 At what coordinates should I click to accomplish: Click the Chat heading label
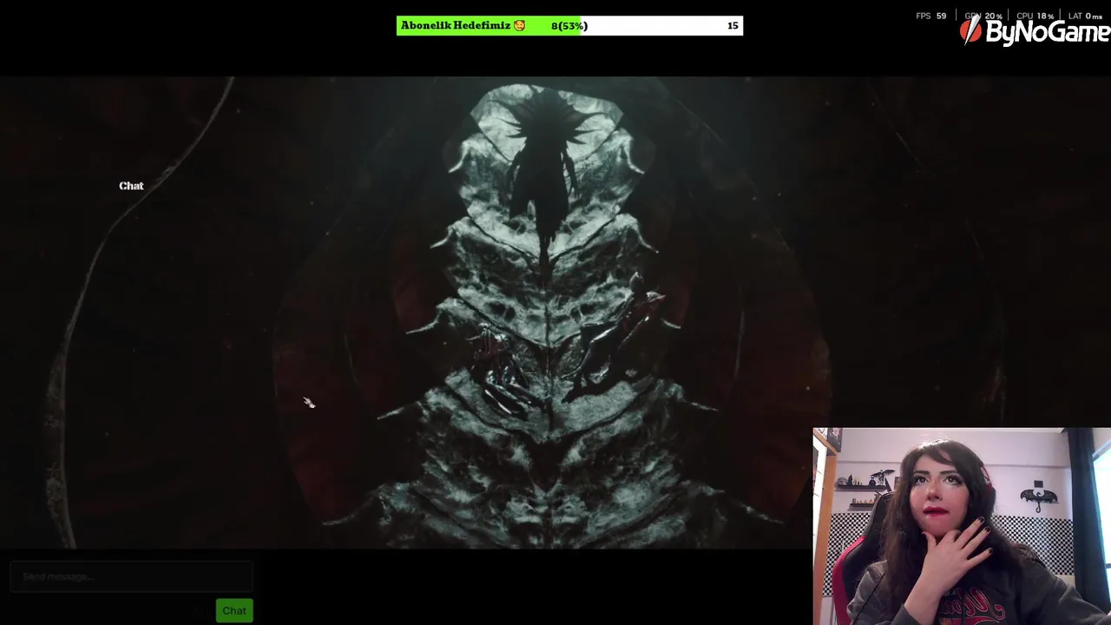[131, 186]
